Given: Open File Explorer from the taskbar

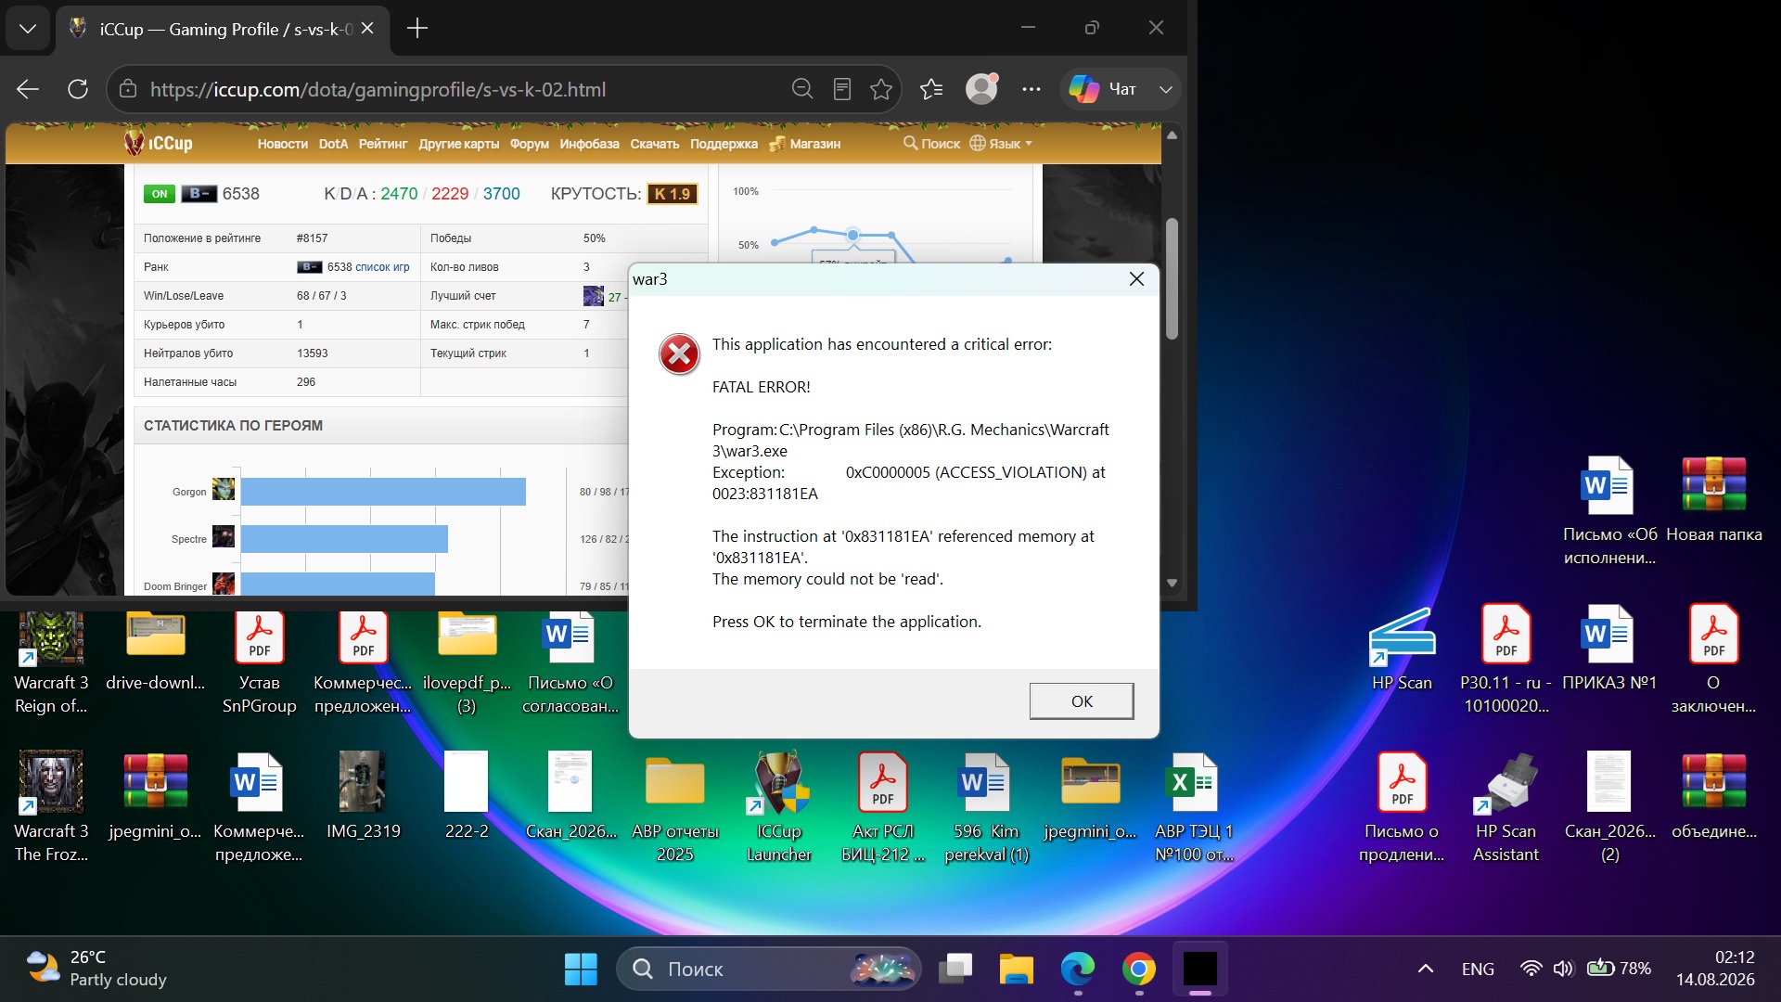Looking at the screenshot, I should (1016, 970).
